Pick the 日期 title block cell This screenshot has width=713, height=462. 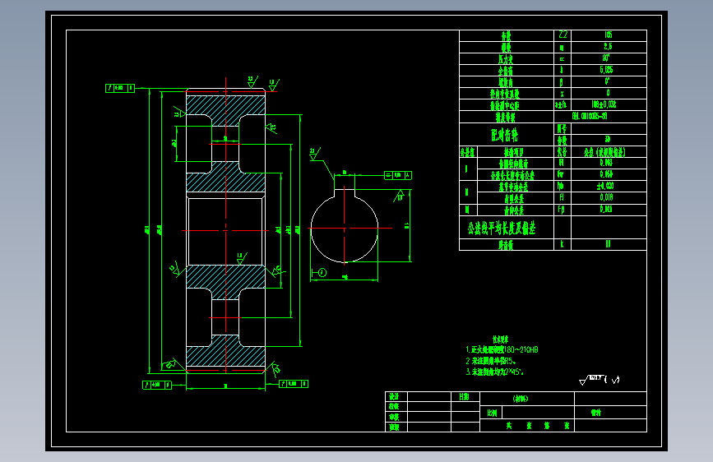pyautogui.click(x=465, y=396)
